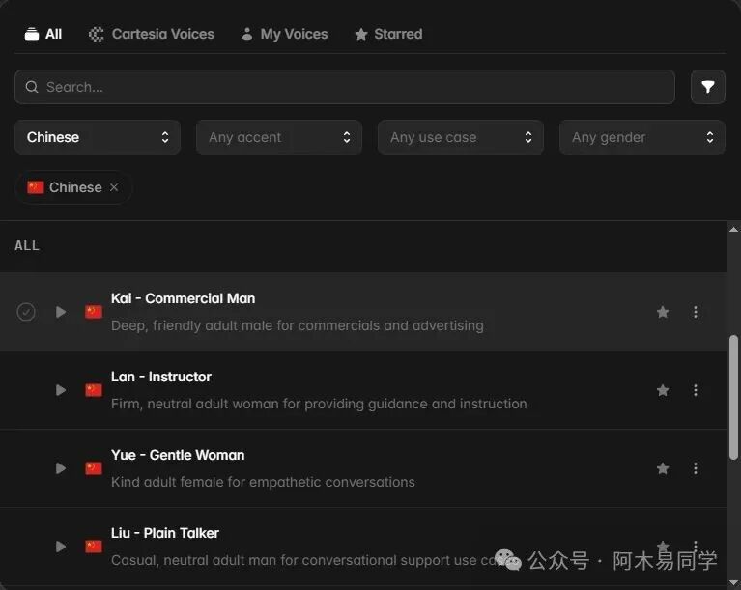The height and width of the screenshot is (590, 741).
Task: Switch to the All tab
Action: pos(43,34)
